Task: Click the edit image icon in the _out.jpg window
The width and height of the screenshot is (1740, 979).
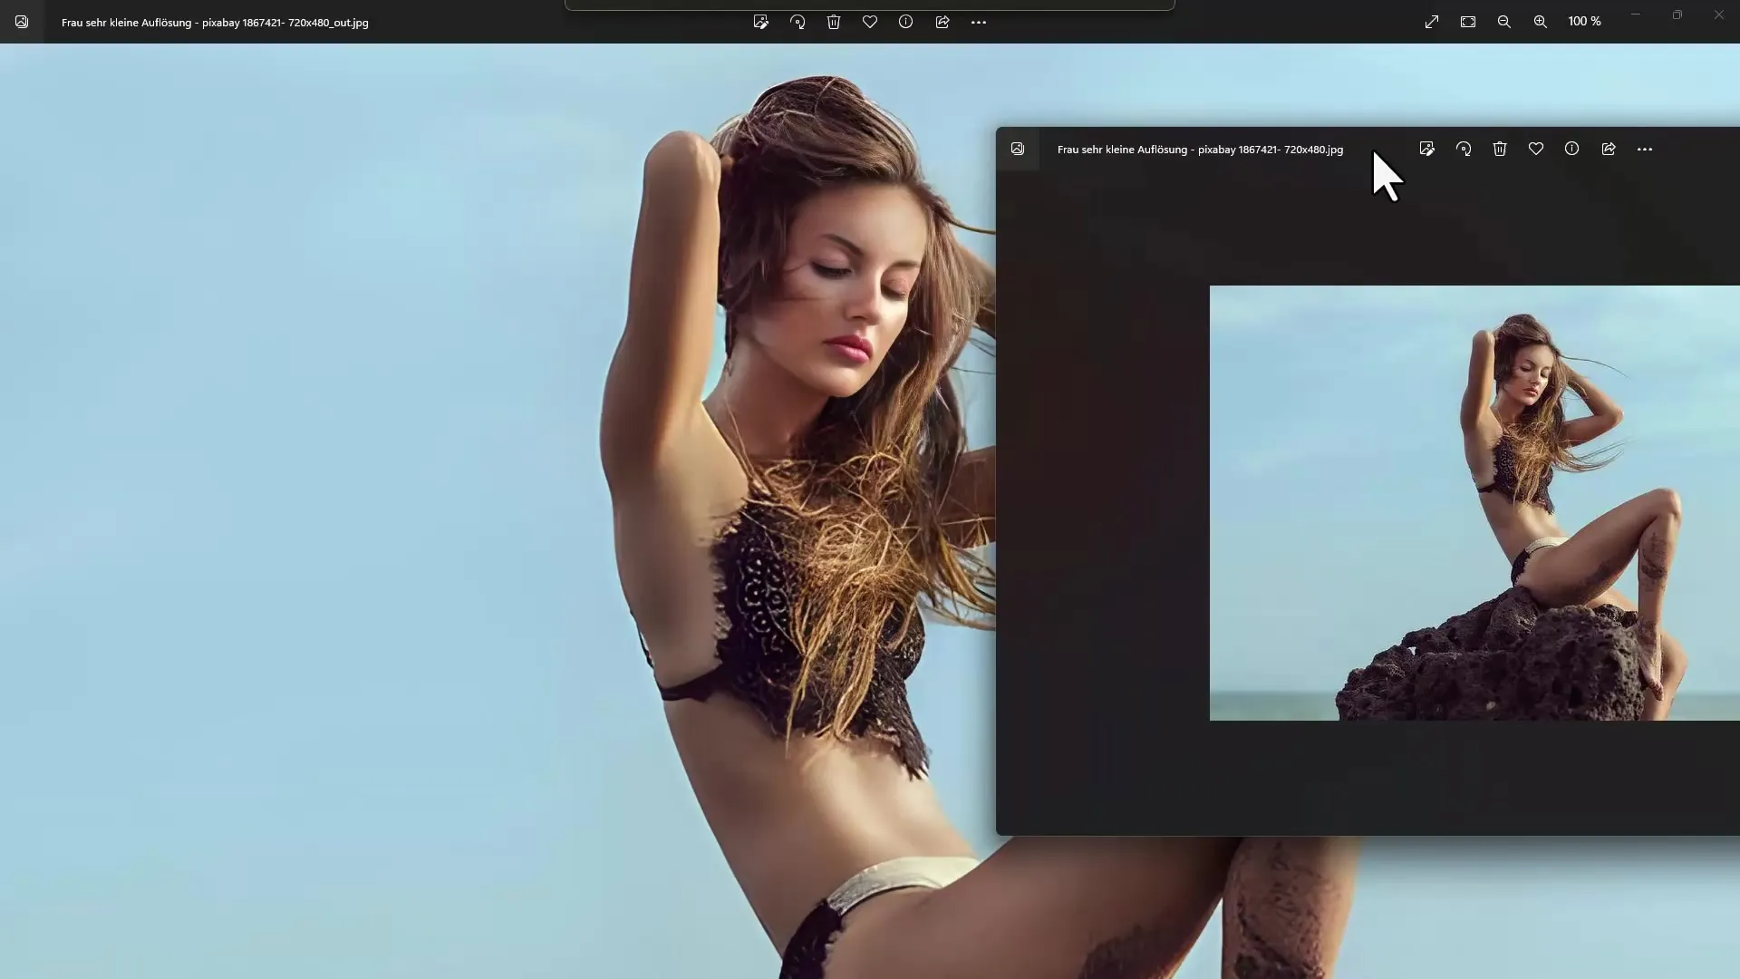Action: coord(761,22)
